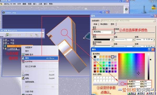Click the geometrical set icon beside 几何图形集.1
This screenshot has width=157, height=95.
point(6,49)
